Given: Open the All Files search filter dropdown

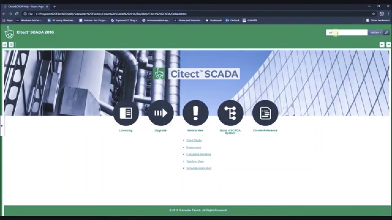Looking at the screenshot, I should [x=375, y=32].
